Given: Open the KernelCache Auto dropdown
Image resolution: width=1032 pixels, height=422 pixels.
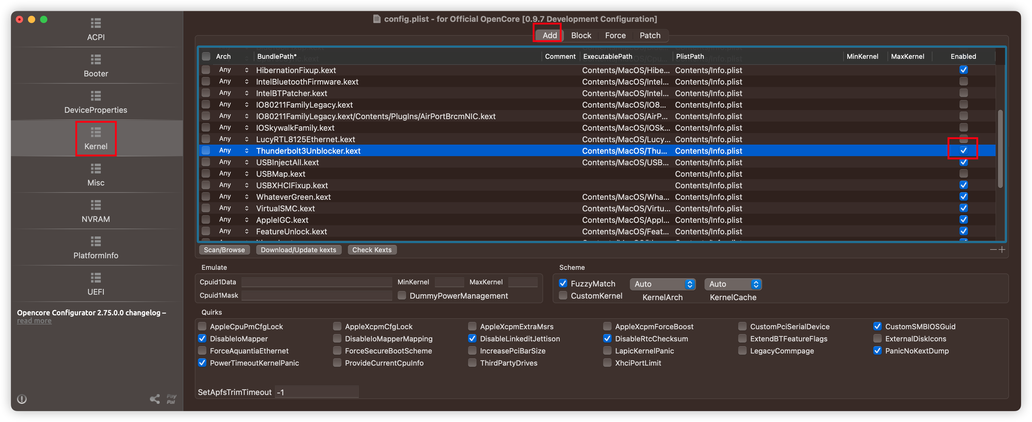Looking at the screenshot, I should pyautogui.click(x=733, y=284).
